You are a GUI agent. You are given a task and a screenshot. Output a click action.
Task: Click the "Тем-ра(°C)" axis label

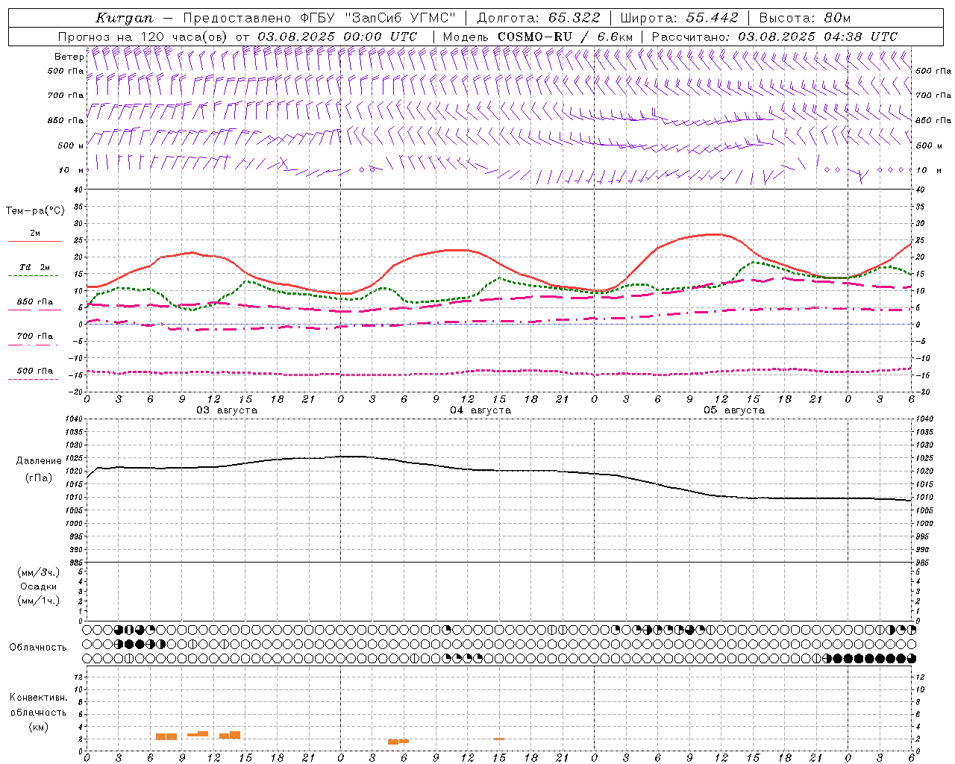click(x=35, y=211)
